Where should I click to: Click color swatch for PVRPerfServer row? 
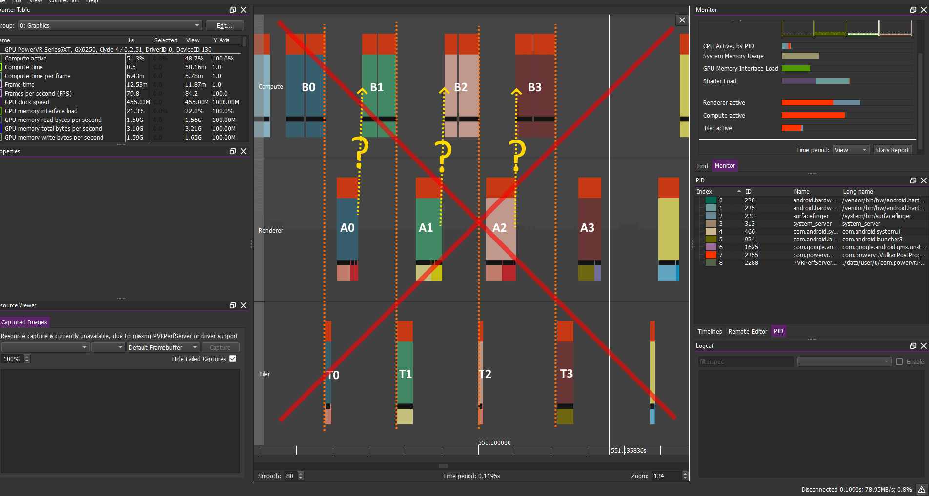pyautogui.click(x=711, y=263)
